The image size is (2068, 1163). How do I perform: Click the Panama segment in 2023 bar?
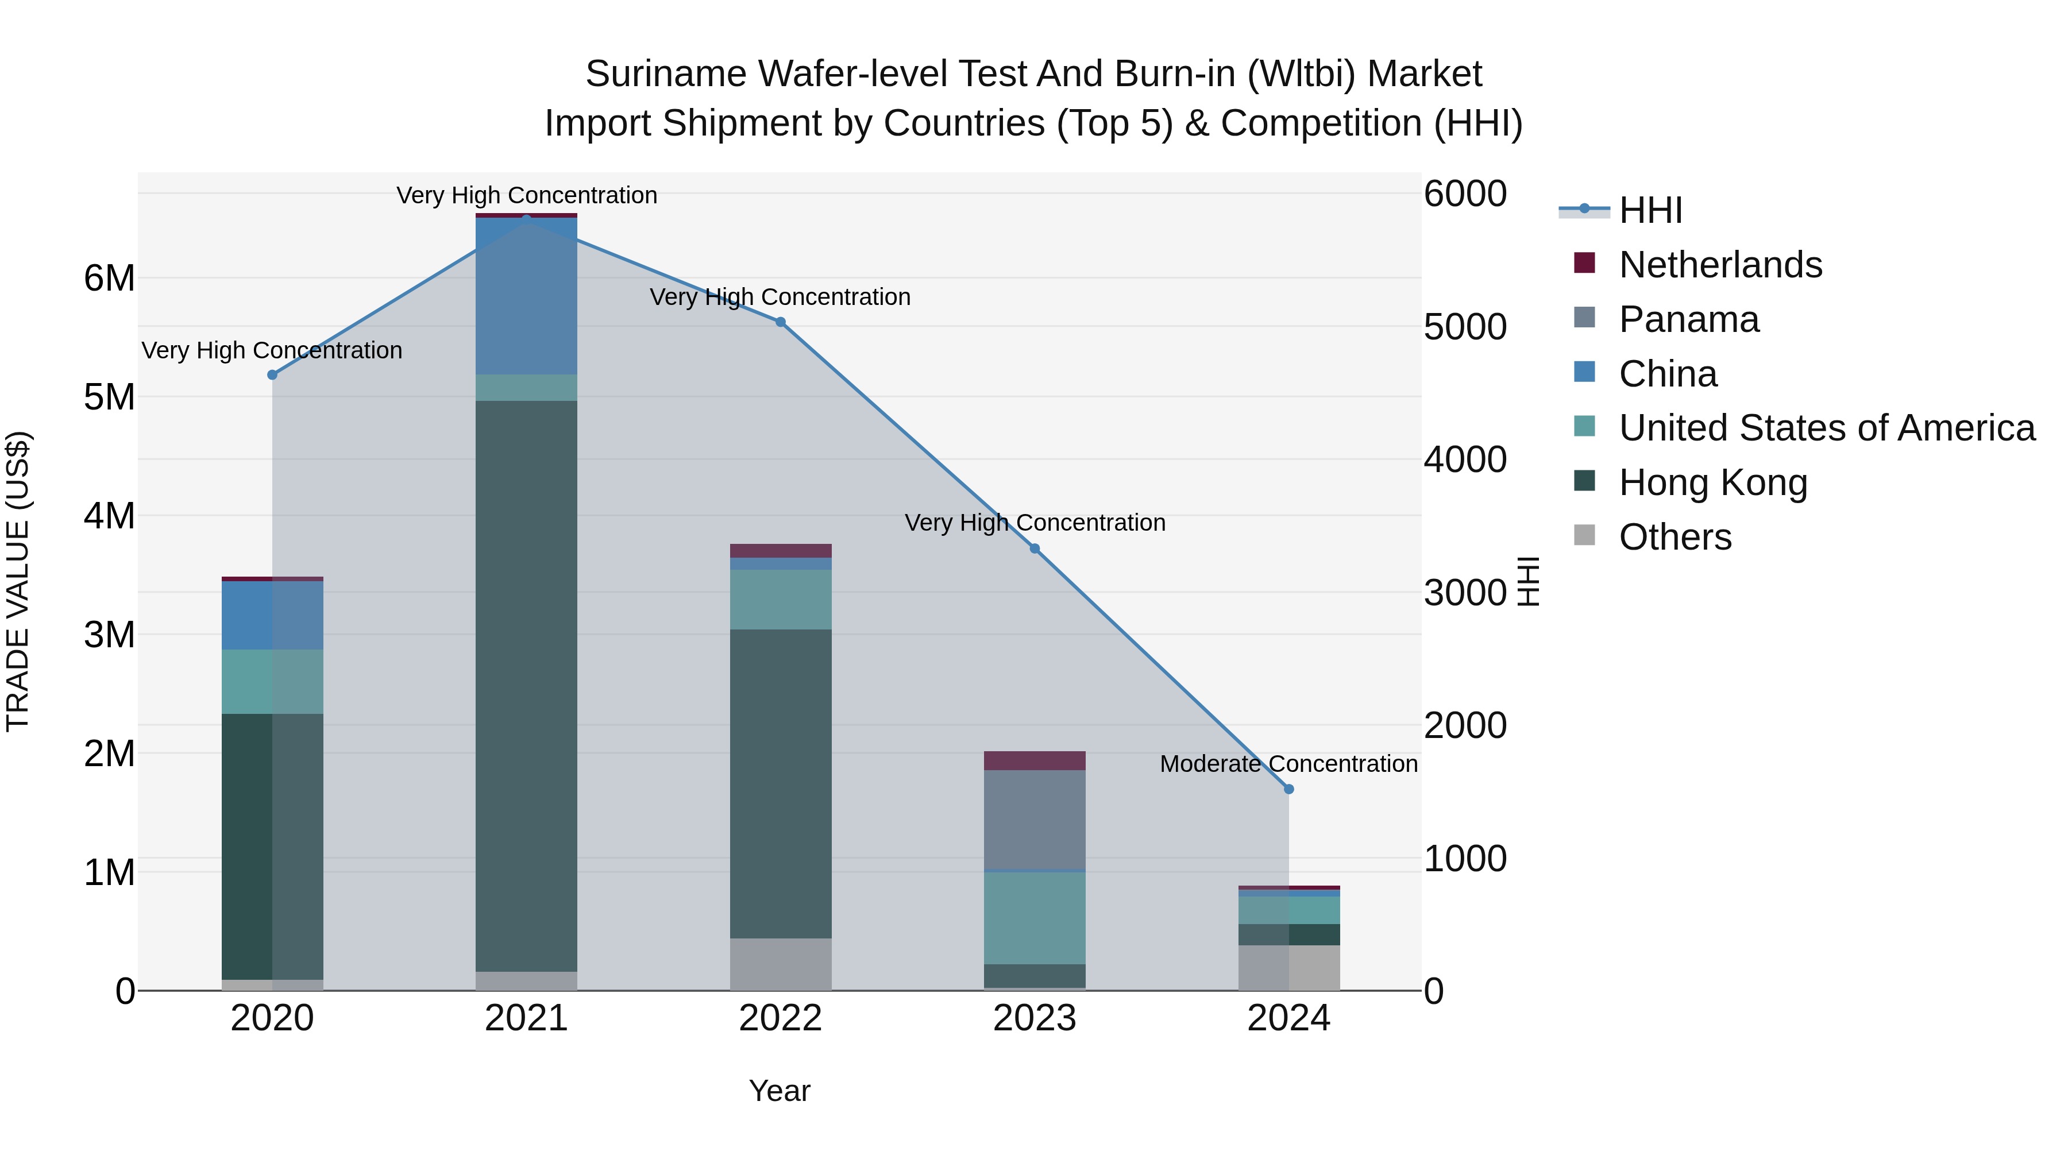pyautogui.click(x=1035, y=820)
